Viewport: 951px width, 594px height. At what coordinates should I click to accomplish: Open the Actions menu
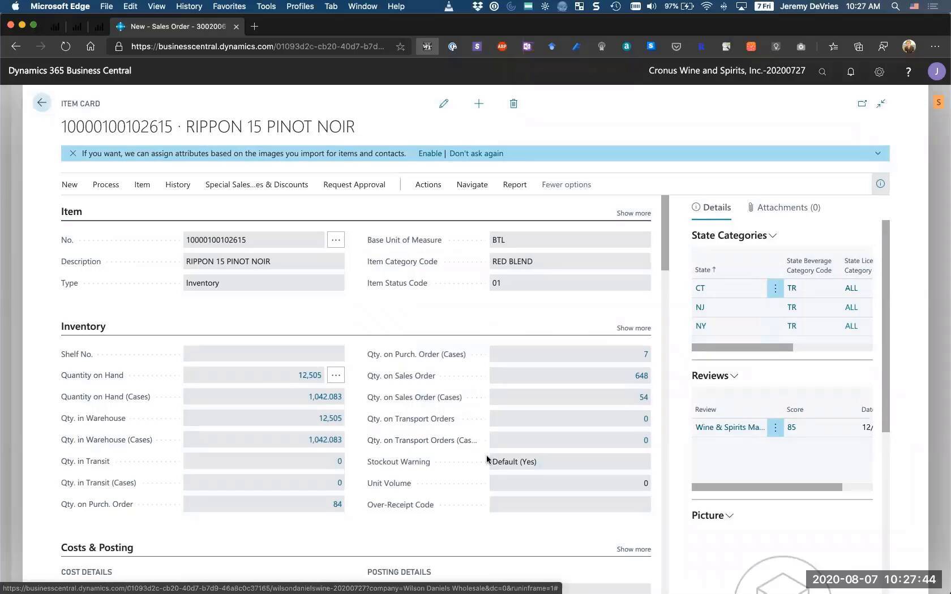[x=428, y=184]
